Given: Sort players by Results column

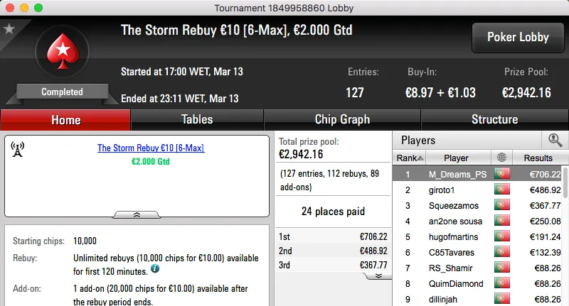Looking at the screenshot, I should coord(537,158).
